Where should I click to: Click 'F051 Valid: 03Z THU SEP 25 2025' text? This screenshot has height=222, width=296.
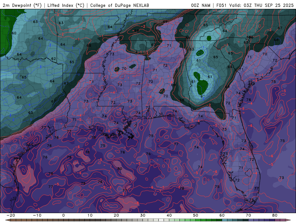coord(255,5)
